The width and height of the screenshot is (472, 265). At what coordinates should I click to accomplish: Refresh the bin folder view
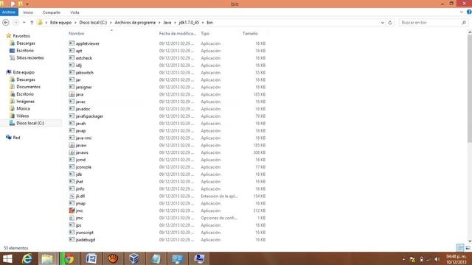[390, 23]
